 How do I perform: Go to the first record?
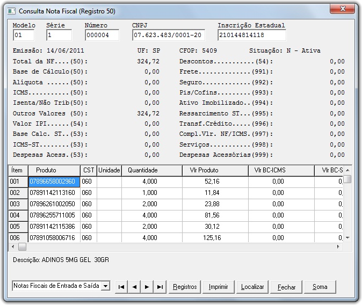pyautogui.click(x=121, y=287)
